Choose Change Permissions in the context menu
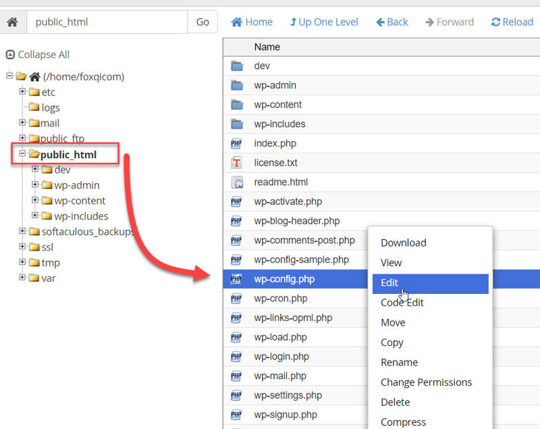This screenshot has width=540, height=429. click(x=426, y=382)
